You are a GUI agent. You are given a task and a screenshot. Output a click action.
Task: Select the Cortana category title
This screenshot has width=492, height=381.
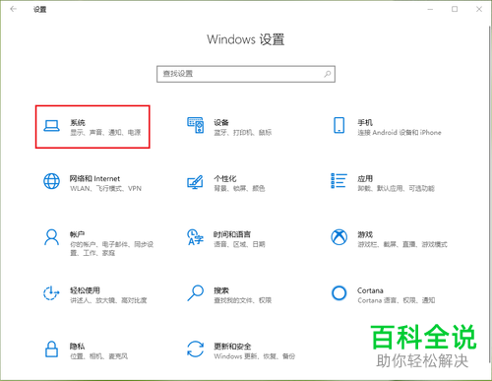pyautogui.click(x=370, y=290)
